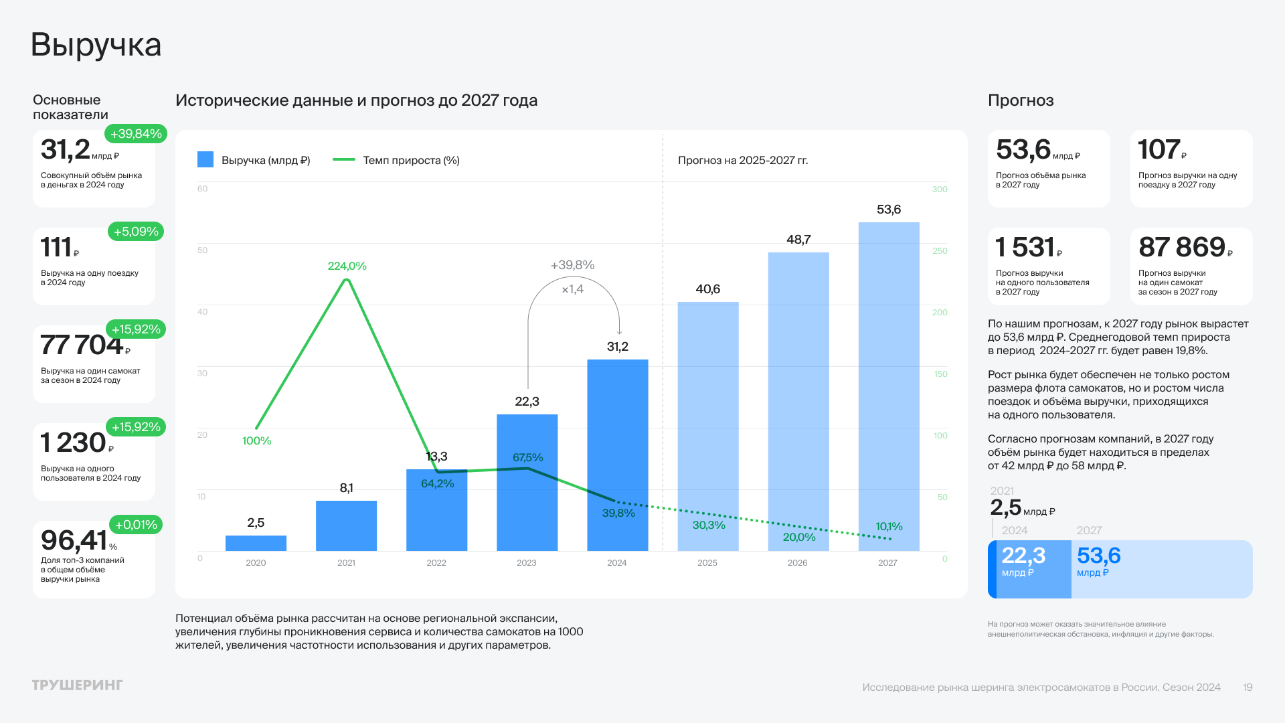This screenshot has height=723, width=1285.
Task: Click the 2021 bar labeled 8,1
Action: click(346, 526)
